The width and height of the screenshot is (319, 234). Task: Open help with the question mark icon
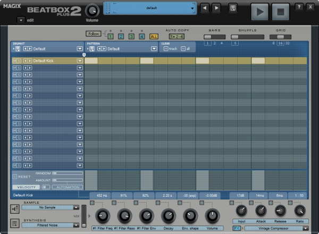(x=299, y=7)
